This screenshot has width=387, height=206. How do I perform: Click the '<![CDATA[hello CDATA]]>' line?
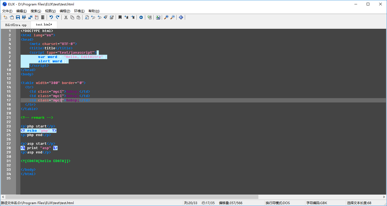46,161
